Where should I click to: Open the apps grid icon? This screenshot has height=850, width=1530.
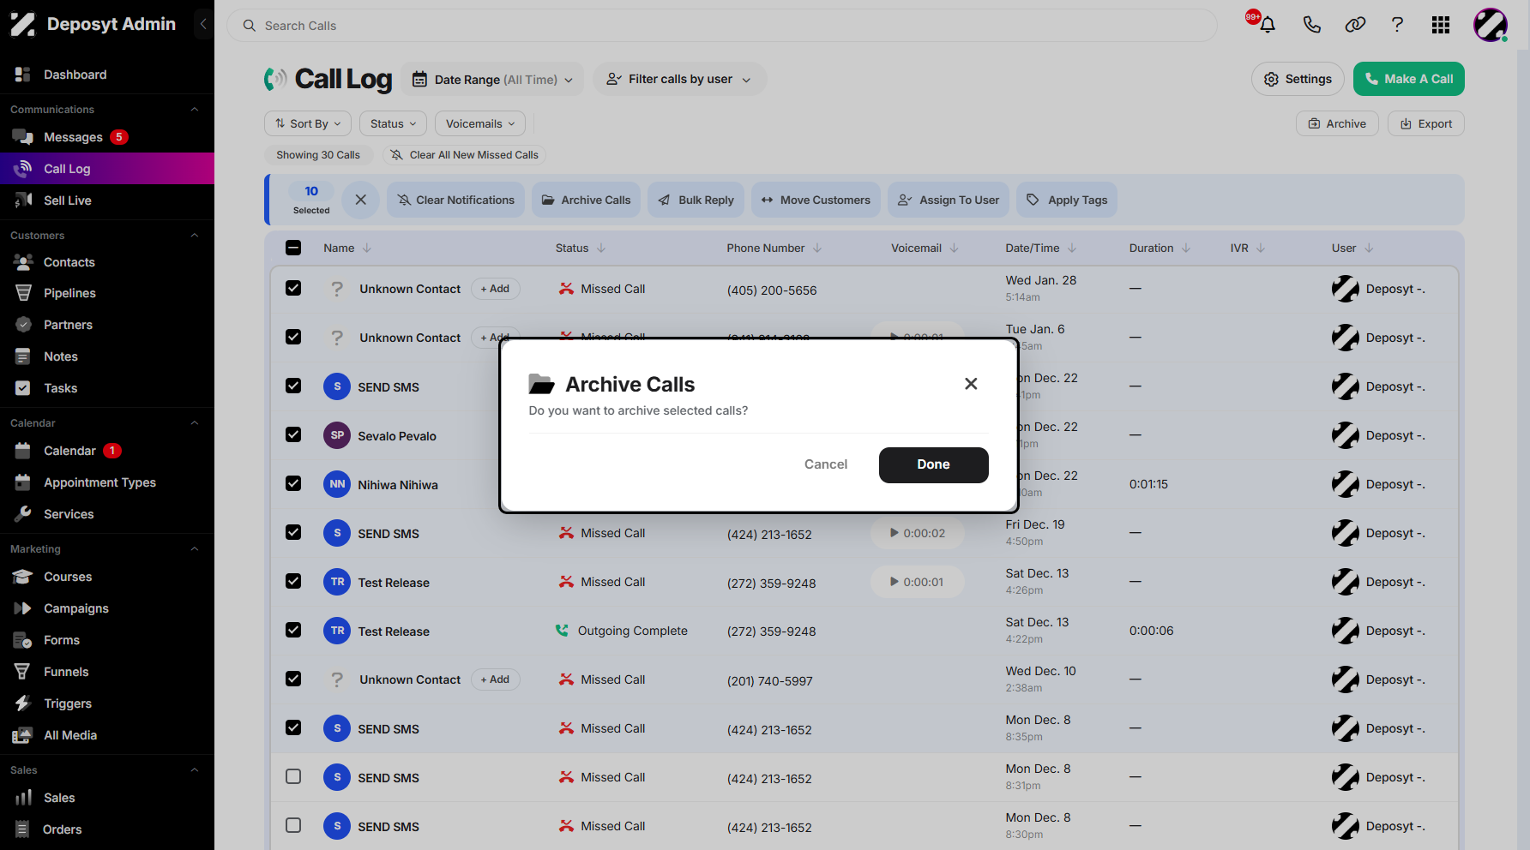pyautogui.click(x=1441, y=25)
